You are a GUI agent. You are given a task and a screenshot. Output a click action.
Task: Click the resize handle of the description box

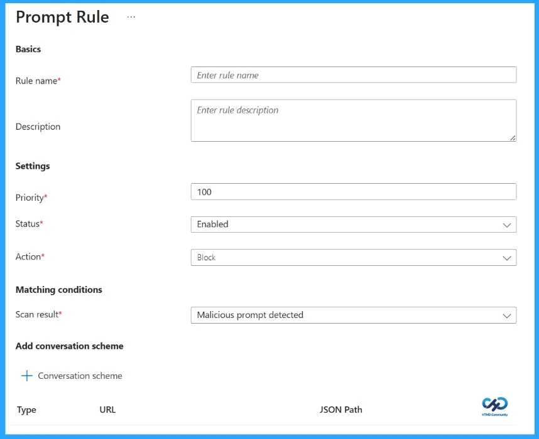(x=512, y=137)
